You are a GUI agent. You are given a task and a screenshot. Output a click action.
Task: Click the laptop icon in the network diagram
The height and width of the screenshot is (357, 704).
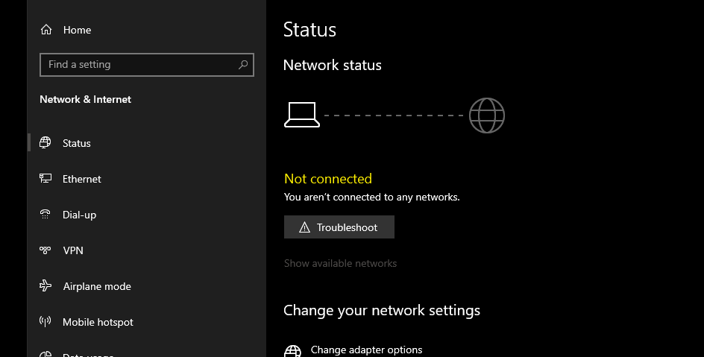[302, 115]
